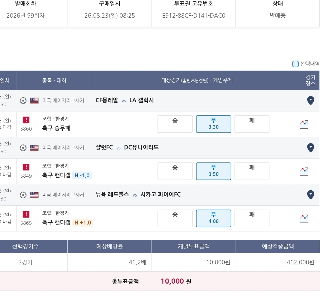
Task: Click ticket number E912-88CF-D141-DAC0
Action: tap(193, 16)
